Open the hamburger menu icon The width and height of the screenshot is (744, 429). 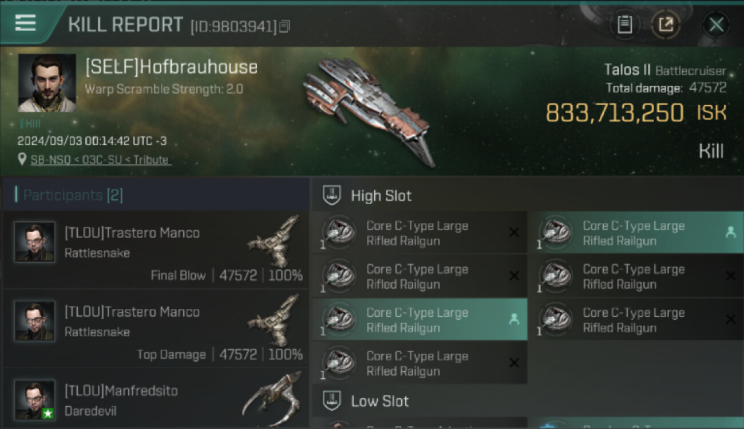click(25, 23)
